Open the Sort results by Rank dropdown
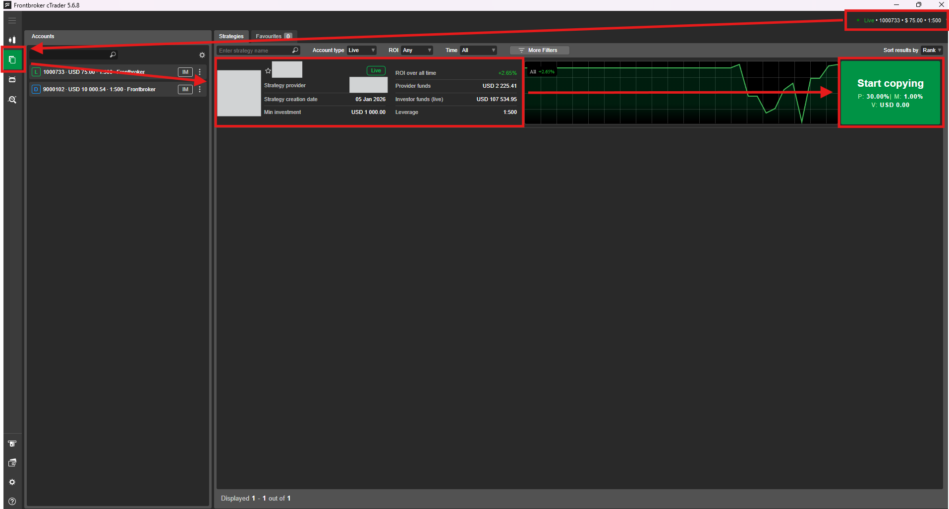 point(931,51)
